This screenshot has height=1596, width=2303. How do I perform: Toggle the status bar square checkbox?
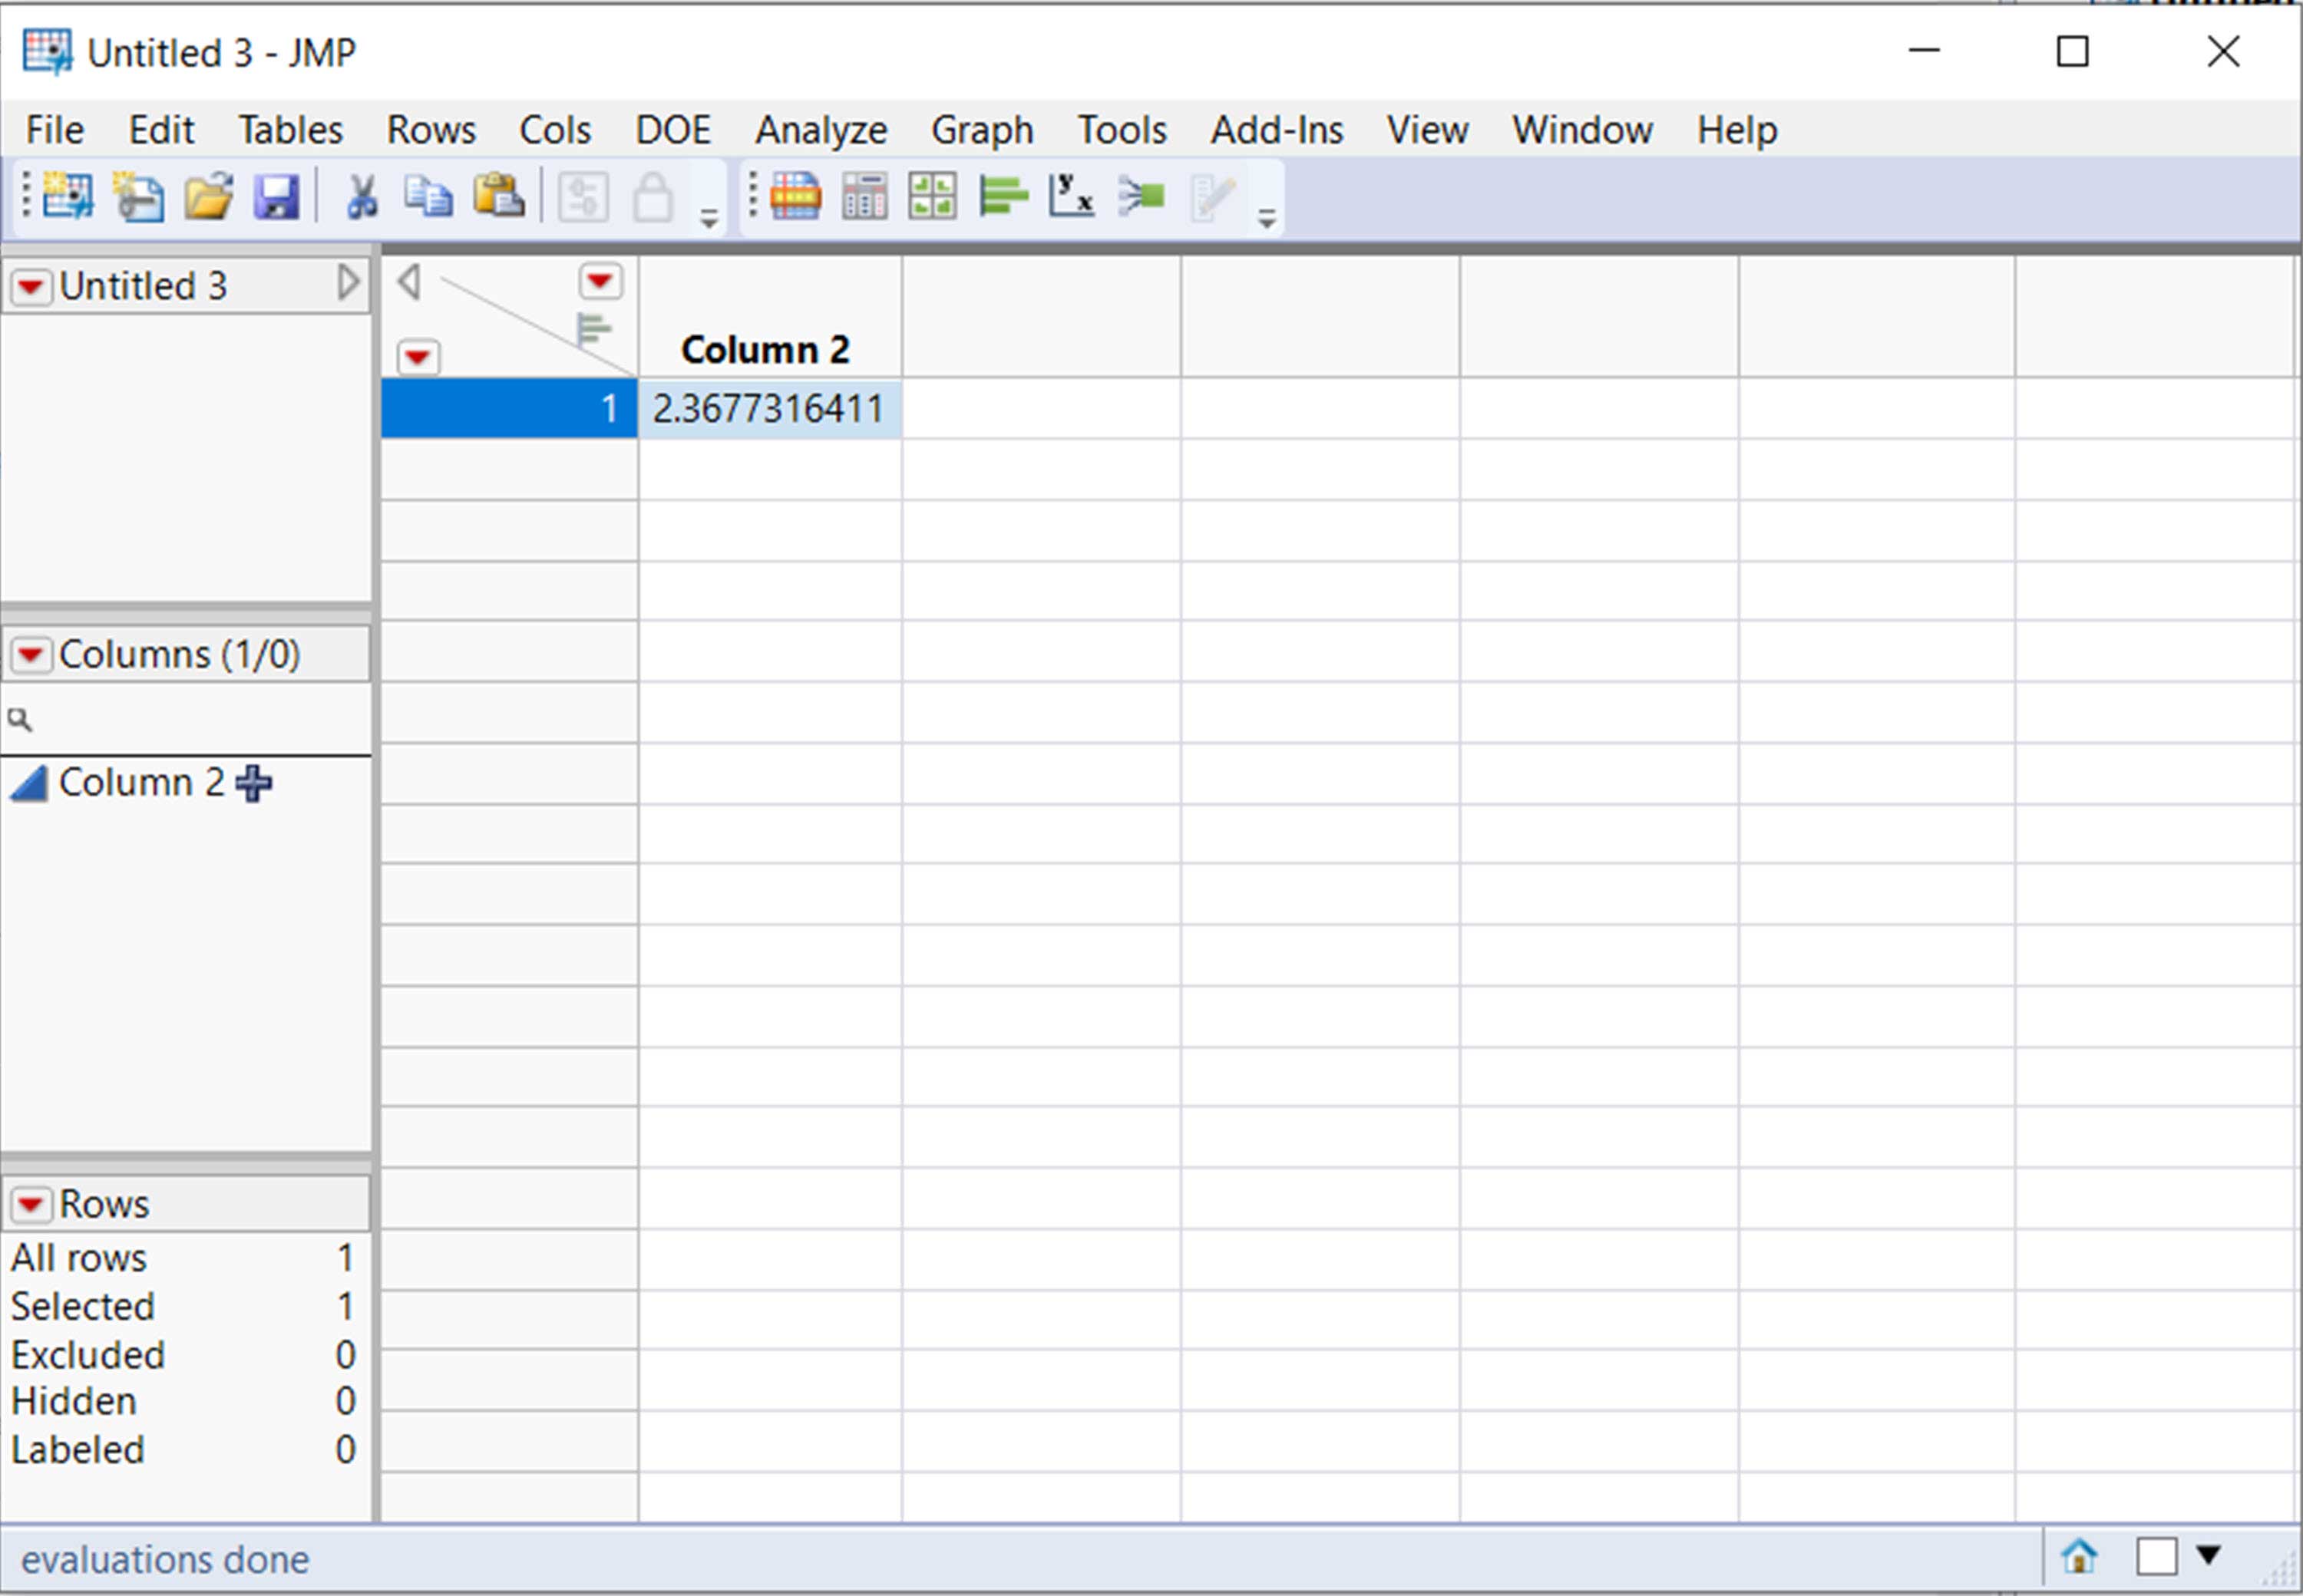coord(2156,1556)
